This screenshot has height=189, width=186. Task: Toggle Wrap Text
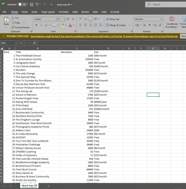pyautogui.click(x=113, y=19)
